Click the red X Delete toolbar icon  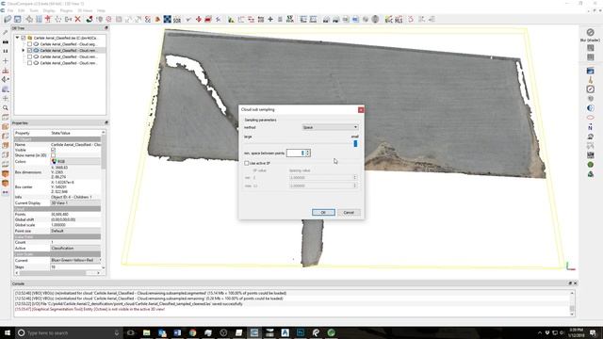[x=77, y=19]
